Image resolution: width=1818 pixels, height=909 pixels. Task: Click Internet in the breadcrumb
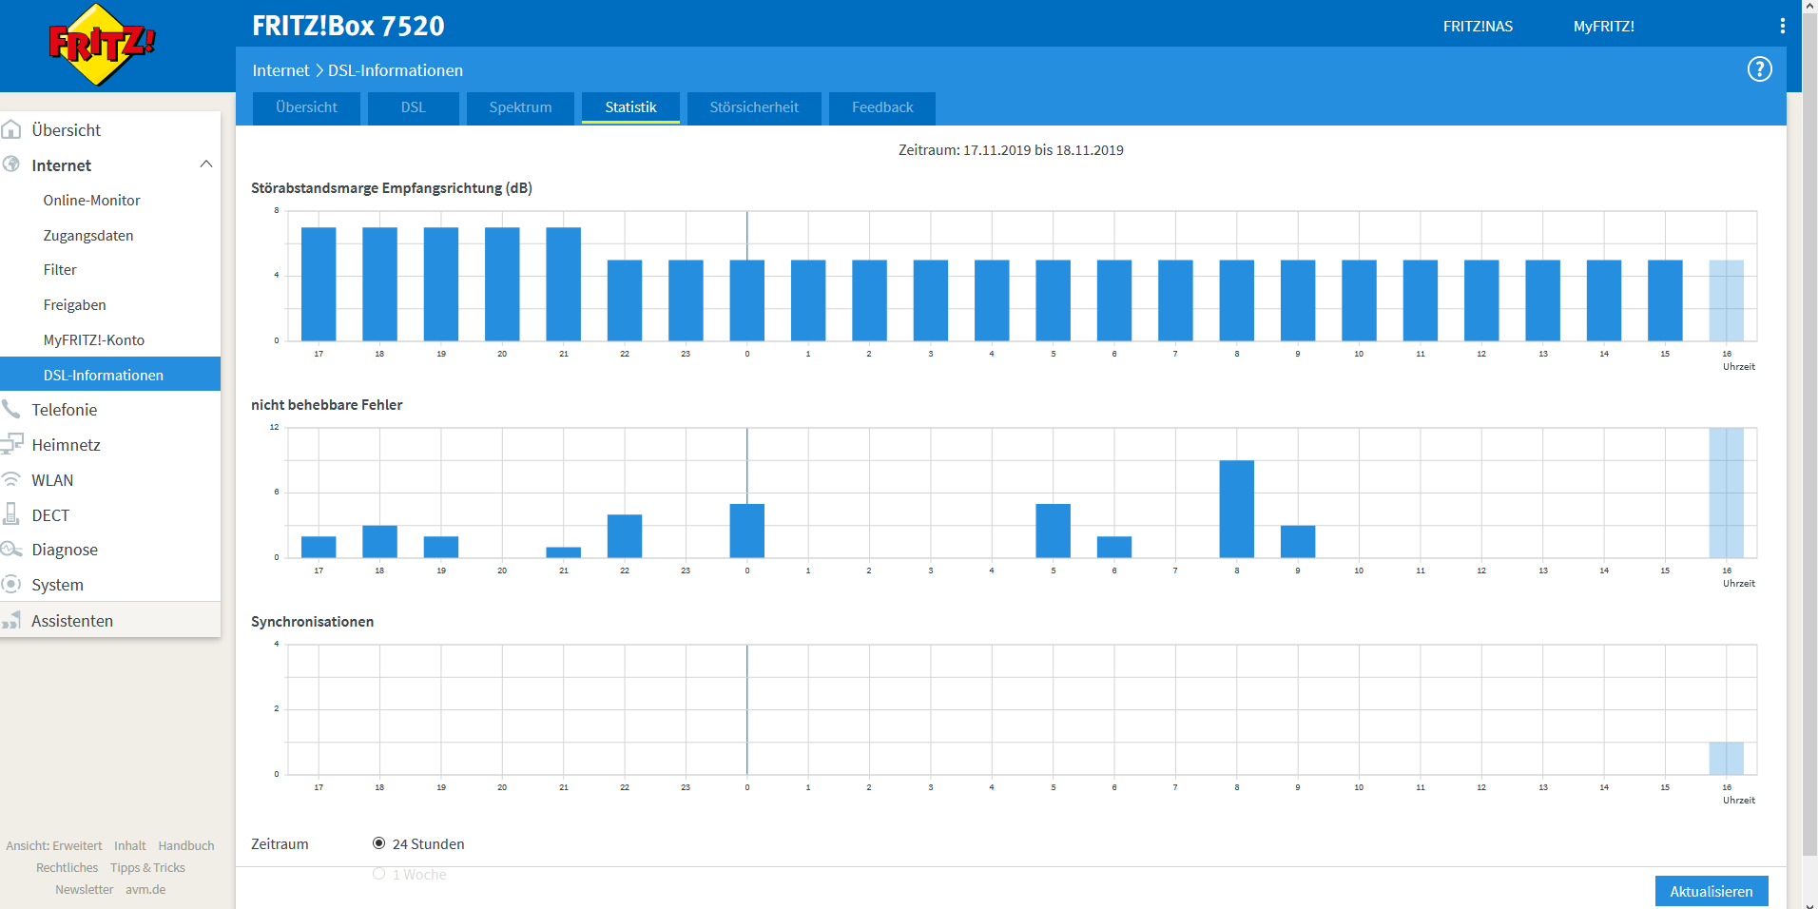point(280,70)
